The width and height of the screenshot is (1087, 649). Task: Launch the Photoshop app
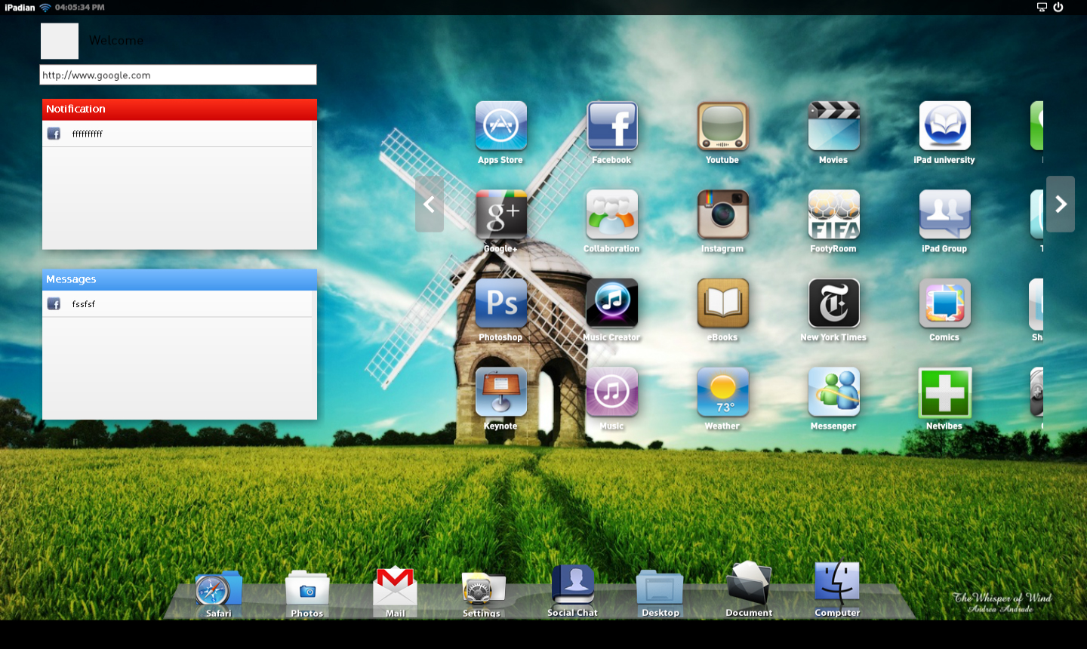pos(501,303)
